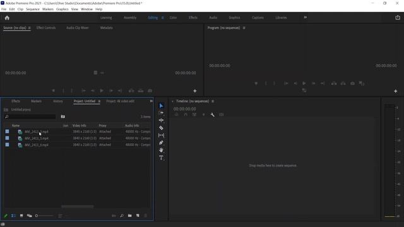The image size is (404, 227).
Task: Open Project: Untitled panel menu
Action: [x=99, y=102]
